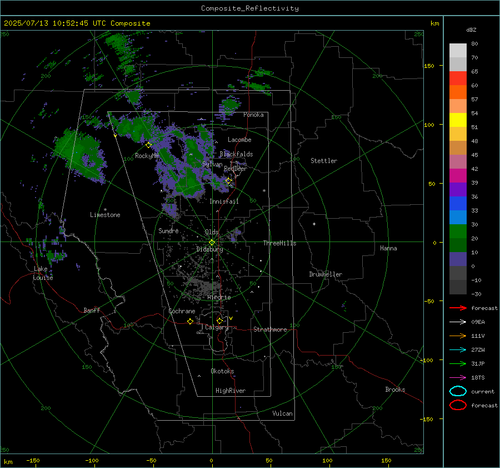Select the blue 36-33 dBZ swatch
The height and width of the screenshot is (468, 500).
(458, 204)
